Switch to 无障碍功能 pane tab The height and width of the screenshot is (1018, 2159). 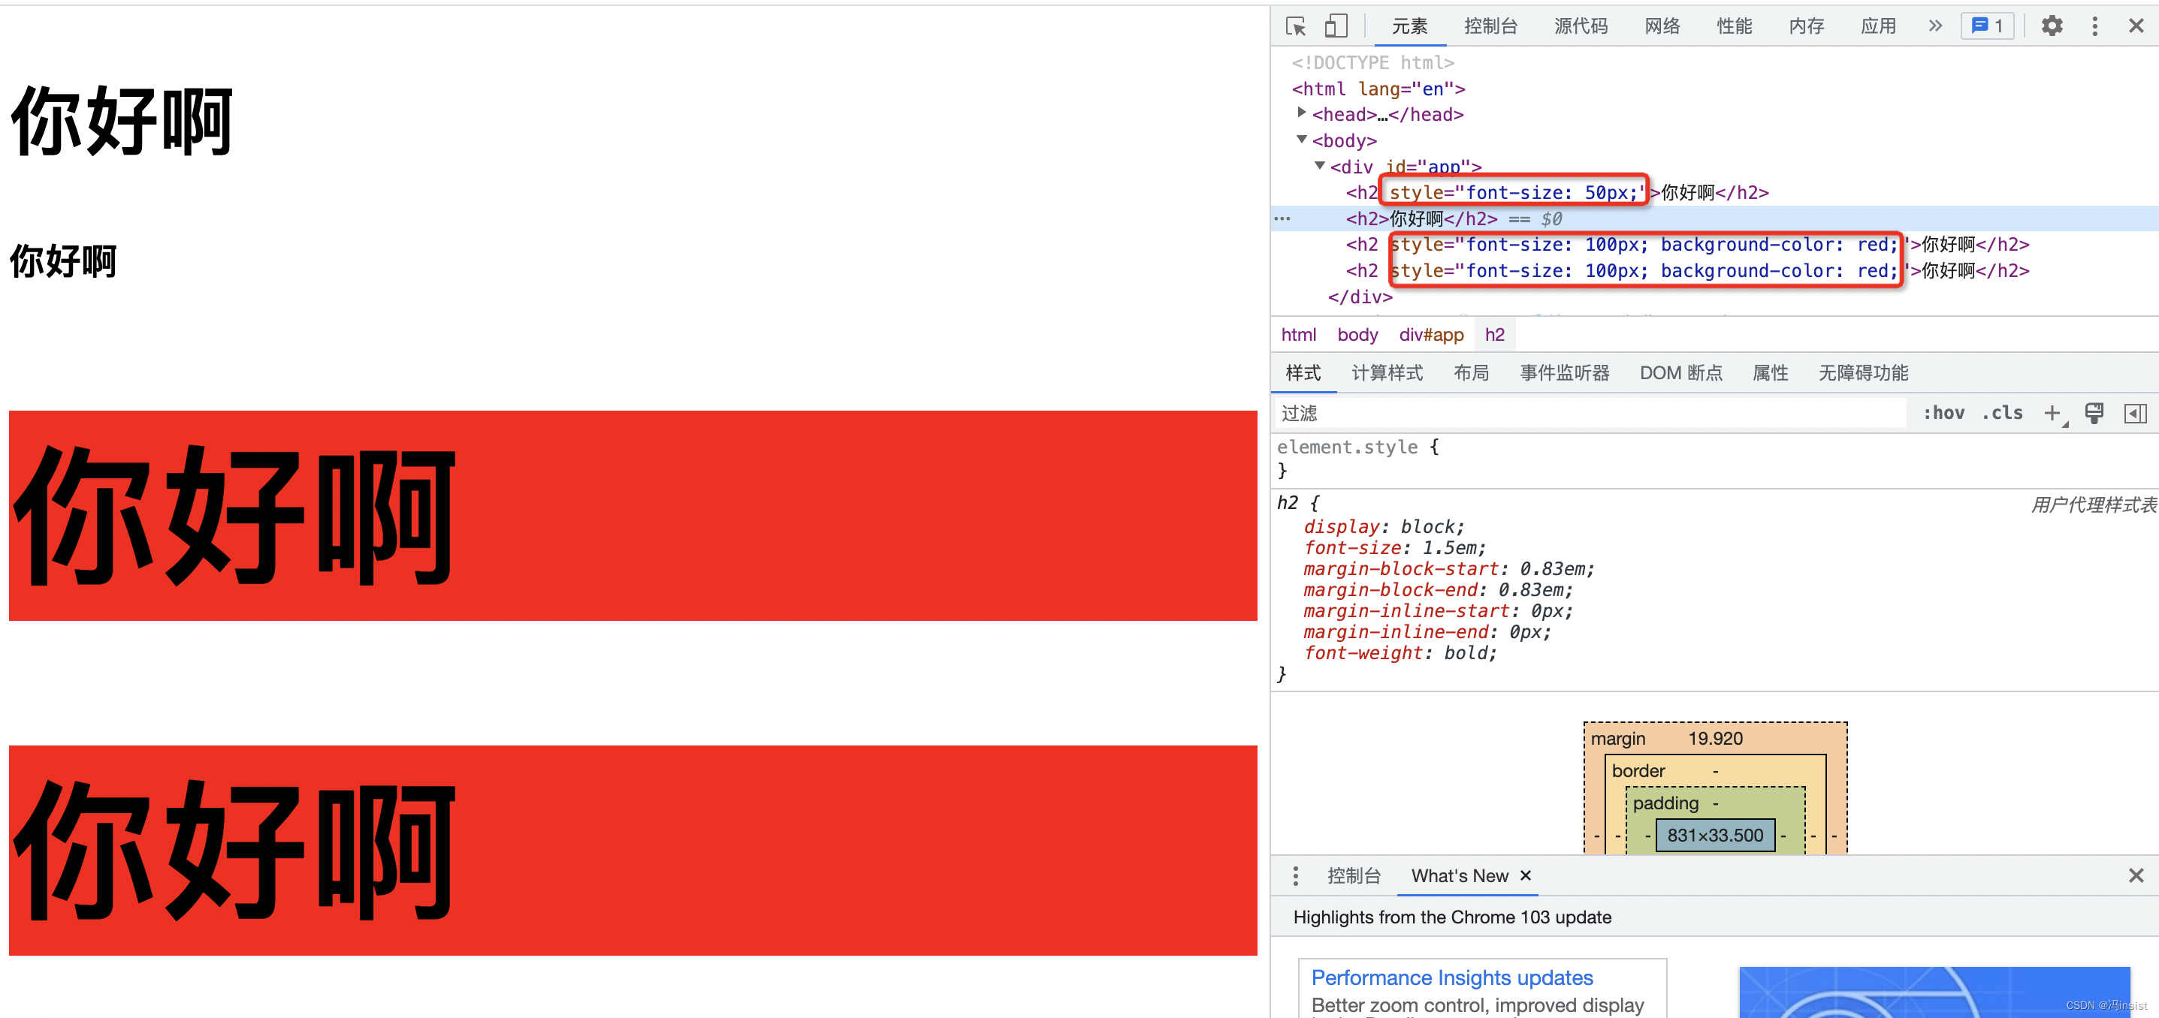[x=1862, y=373]
